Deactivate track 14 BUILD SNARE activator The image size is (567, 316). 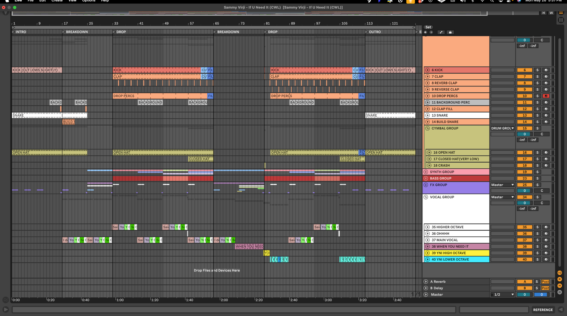[x=524, y=122]
